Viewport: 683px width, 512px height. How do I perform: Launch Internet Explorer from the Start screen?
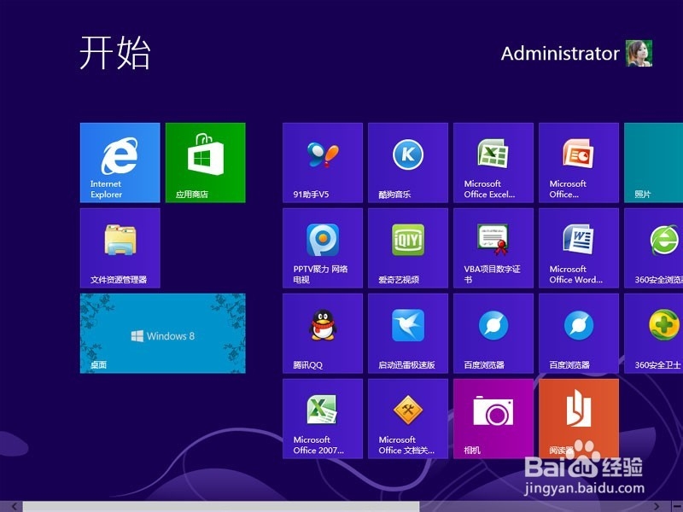(x=120, y=162)
